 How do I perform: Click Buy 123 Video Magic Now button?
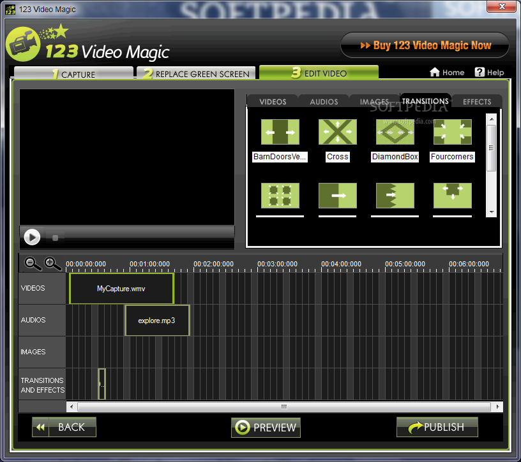(425, 45)
